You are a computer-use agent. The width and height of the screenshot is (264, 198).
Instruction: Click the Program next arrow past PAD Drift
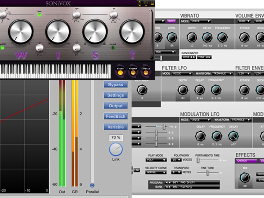(x=170, y=182)
